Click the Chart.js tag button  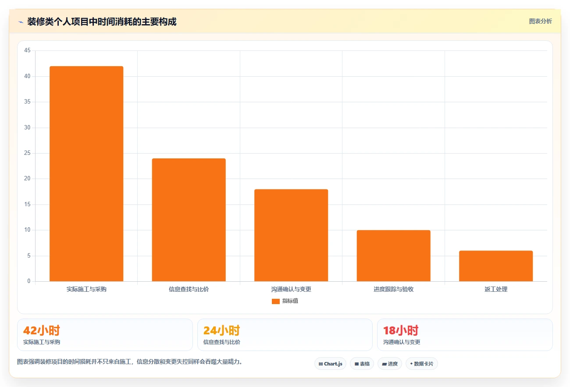click(330, 364)
